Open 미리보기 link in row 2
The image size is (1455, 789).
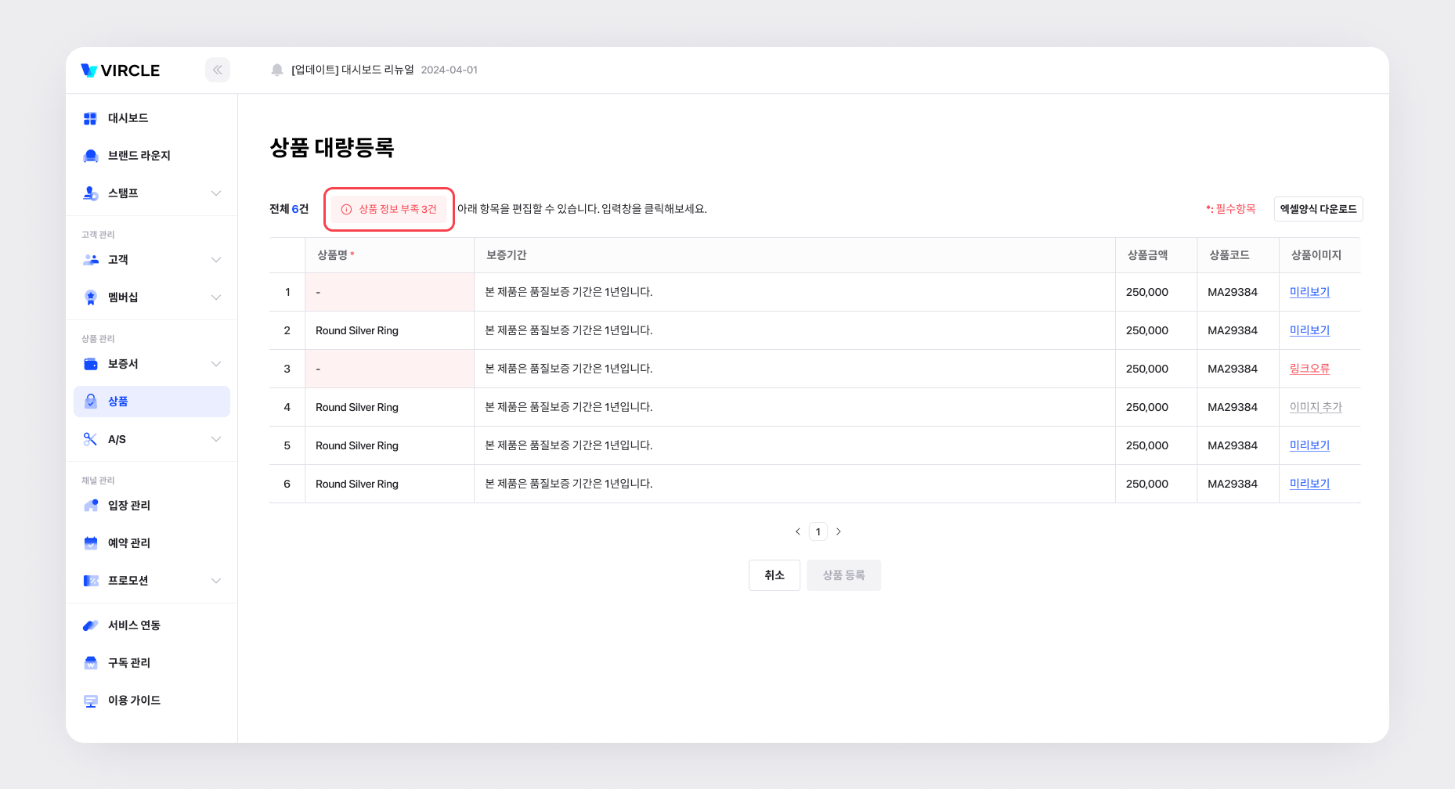tap(1309, 330)
